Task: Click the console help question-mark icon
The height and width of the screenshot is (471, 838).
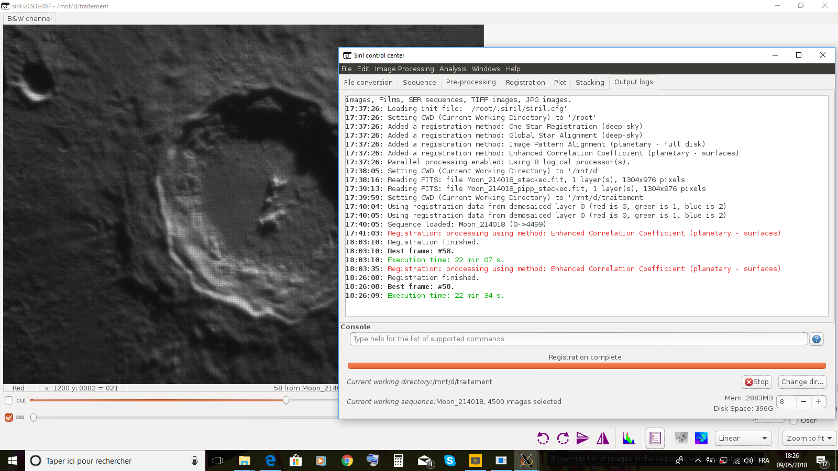Action: click(x=817, y=339)
